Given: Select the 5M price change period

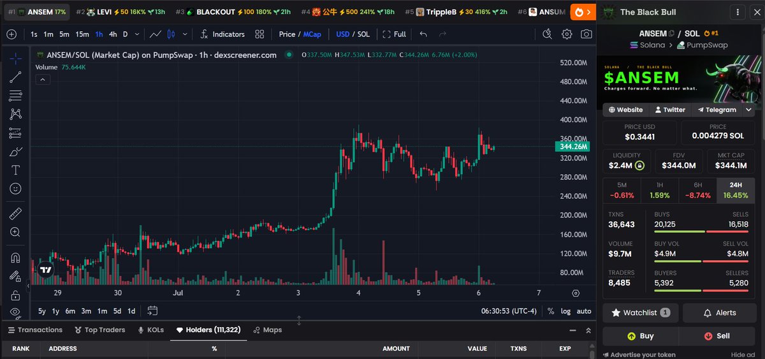Looking at the screenshot, I should (622, 190).
